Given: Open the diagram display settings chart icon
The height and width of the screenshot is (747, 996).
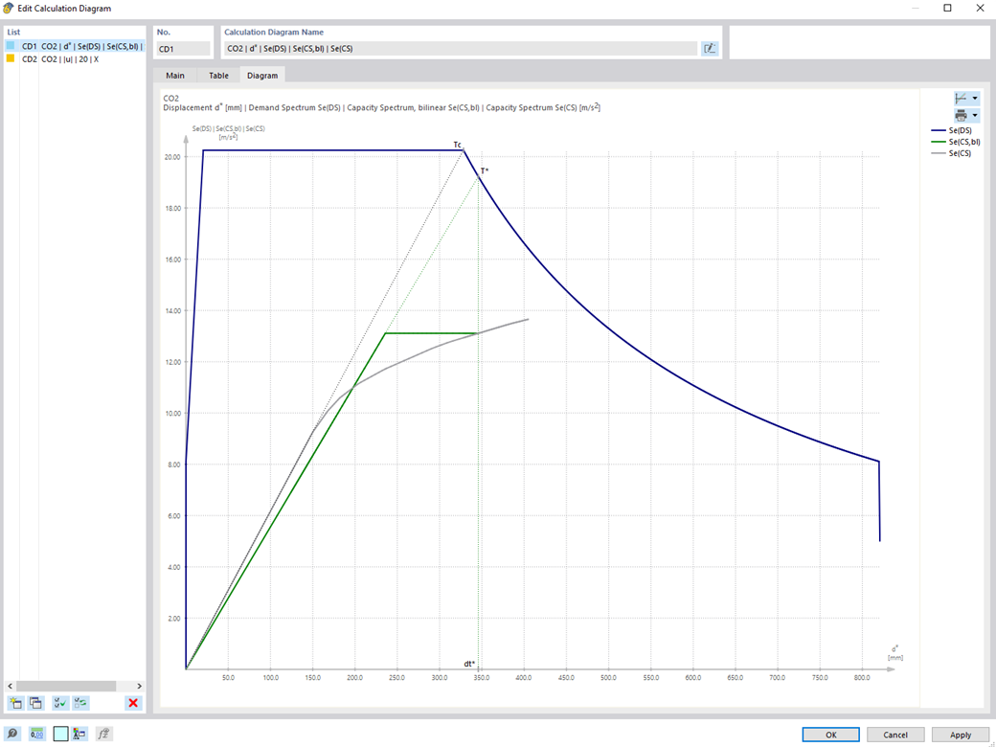Looking at the screenshot, I should [961, 98].
